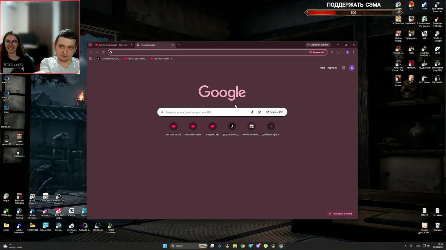The height and width of the screenshot is (250, 446).
Task: Open the bookmarks bar apps grid icon
Action: [x=90, y=59]
